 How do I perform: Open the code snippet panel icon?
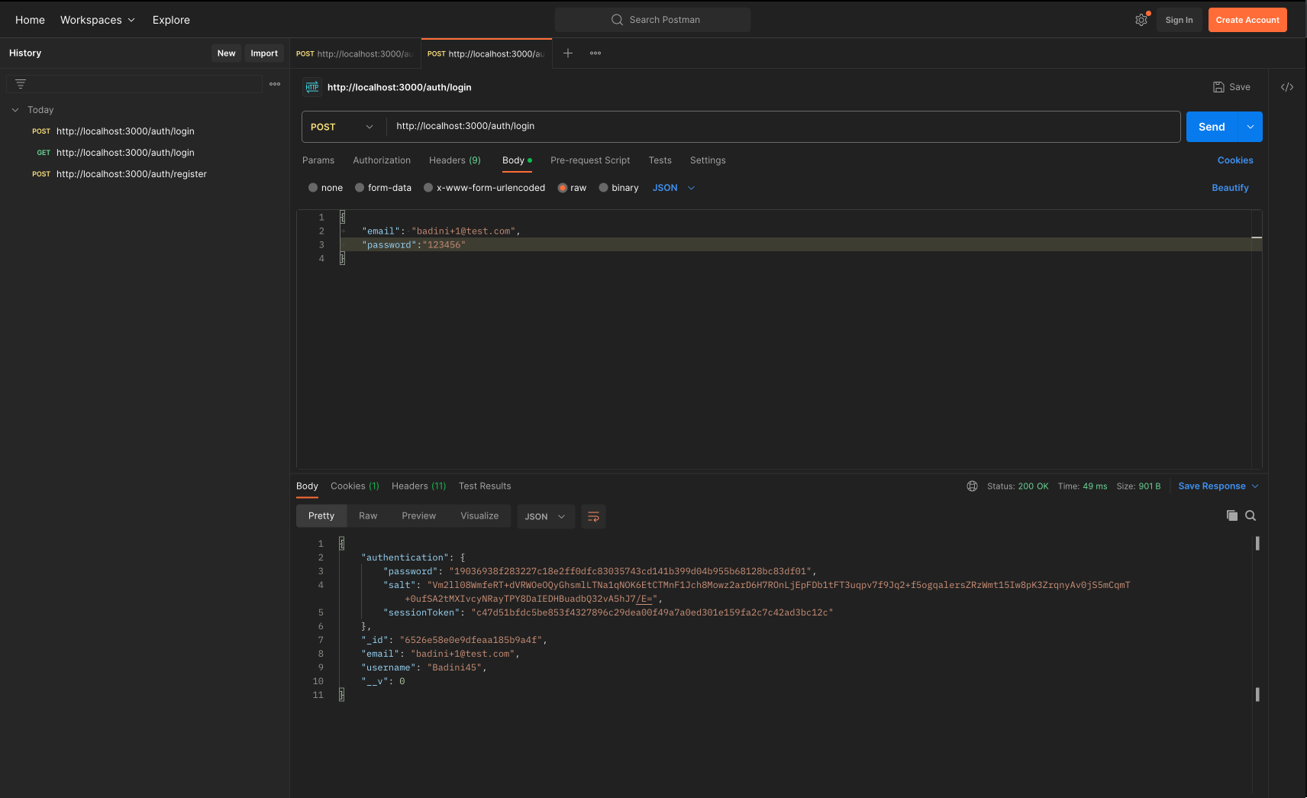point(1287,87)
